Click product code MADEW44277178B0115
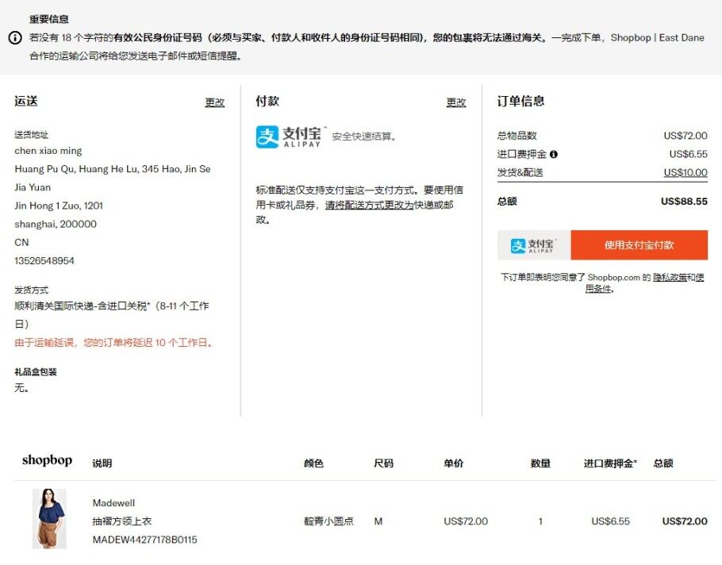Screen dimensions: 722x565 coord(144,540)
